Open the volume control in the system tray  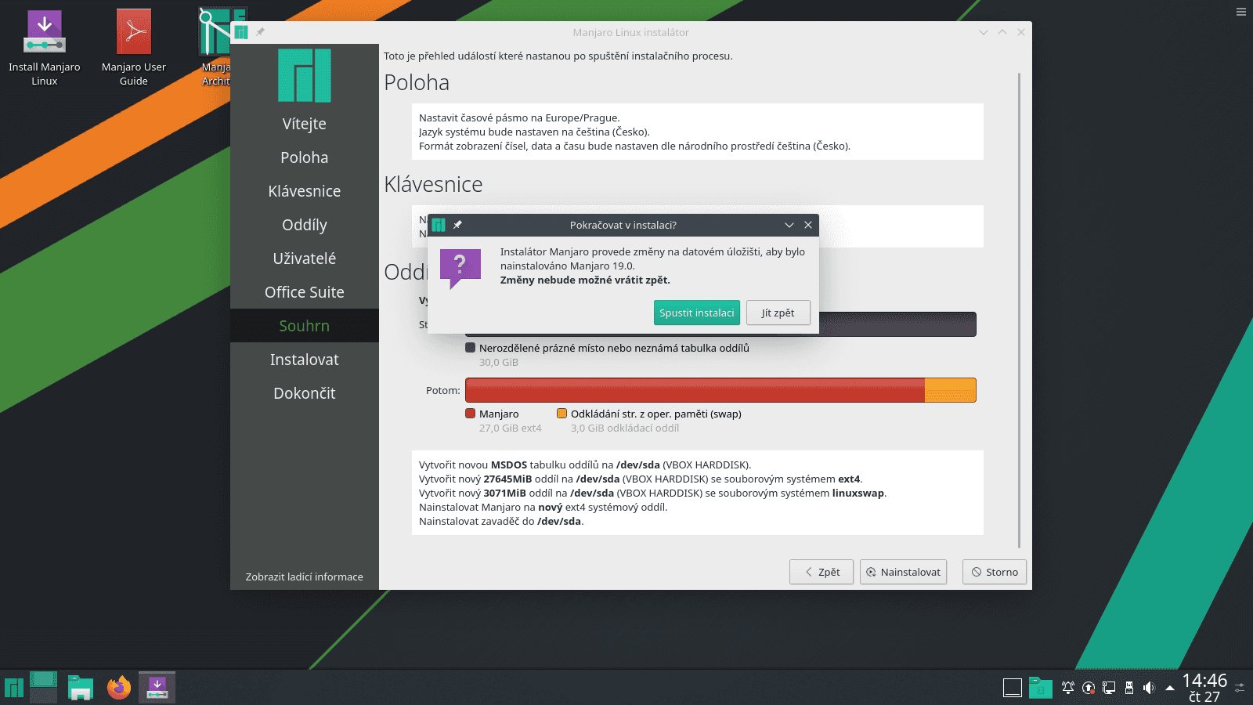pyautogui.click(x=1148, y=687)
